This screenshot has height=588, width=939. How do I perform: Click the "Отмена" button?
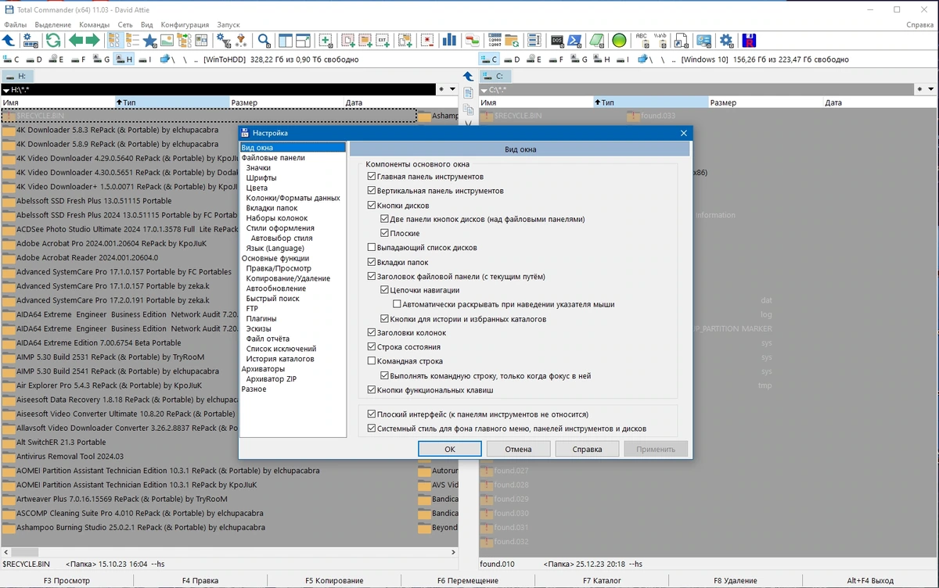[518, 449]
